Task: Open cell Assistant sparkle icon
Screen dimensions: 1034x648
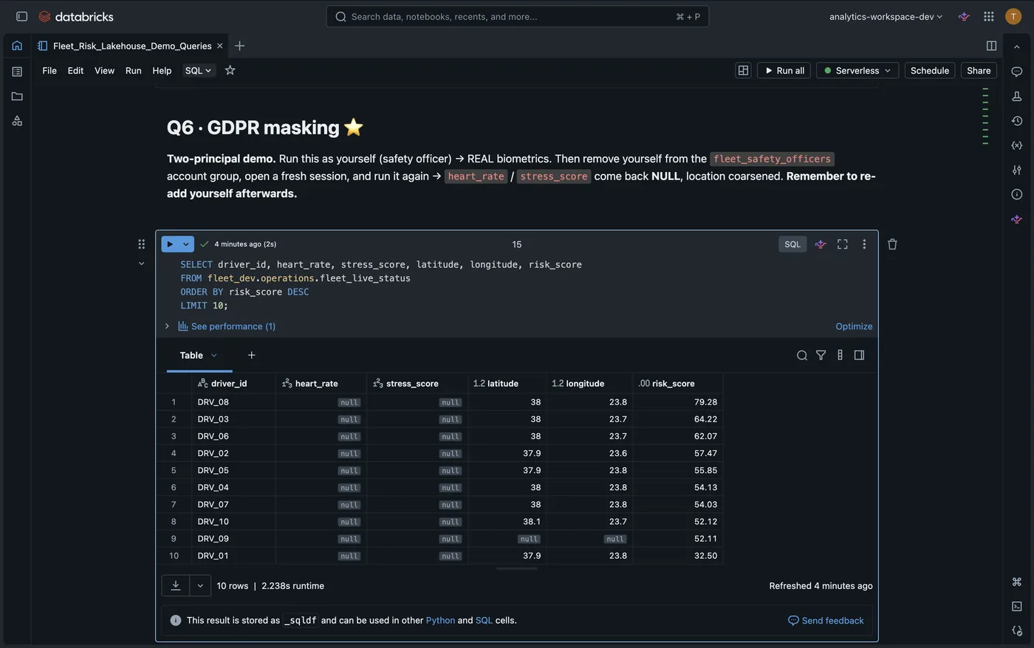Action: [821, 244]
